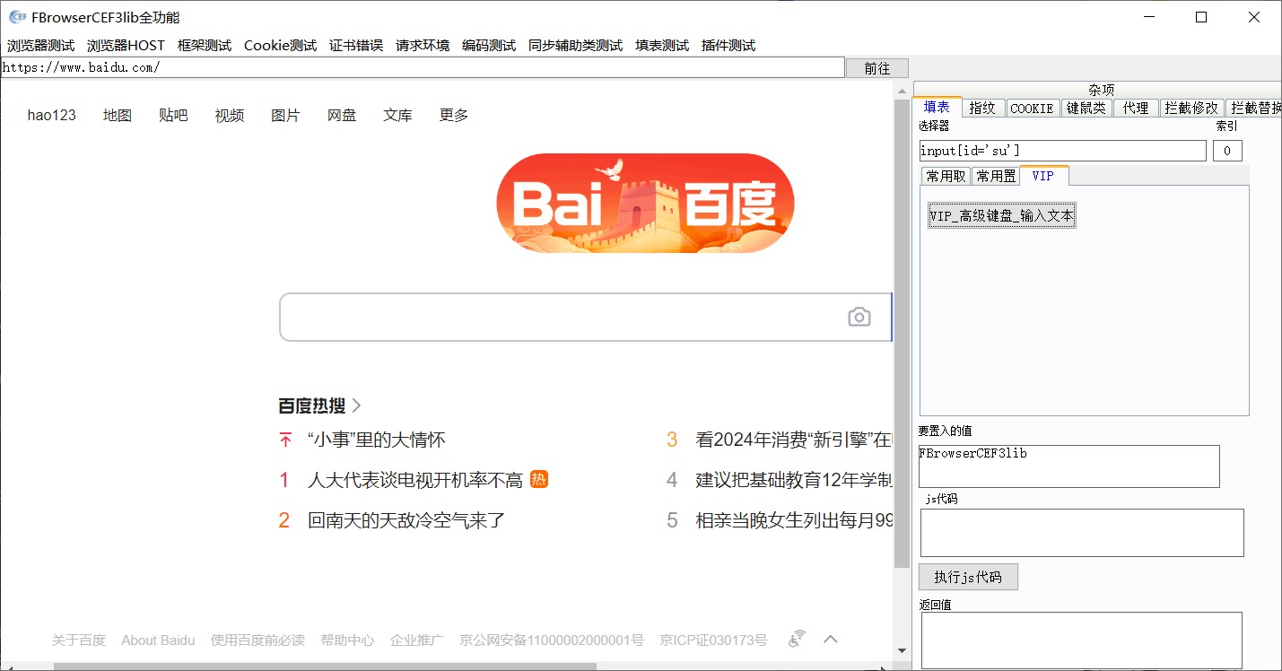Switch to the 拦截修改 tab
The height and width of the screenshot is (671, 1282).
(1191, 108)
